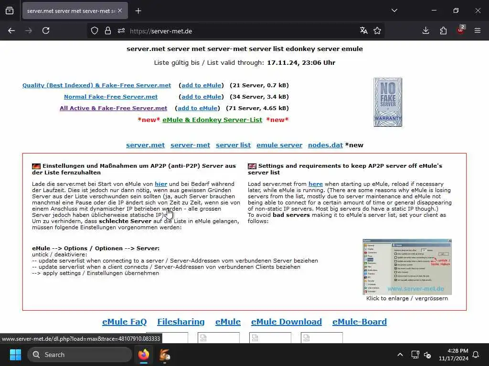Select the server.met browser tab
The height and width of the screenshot is (366, 489).
75,11
